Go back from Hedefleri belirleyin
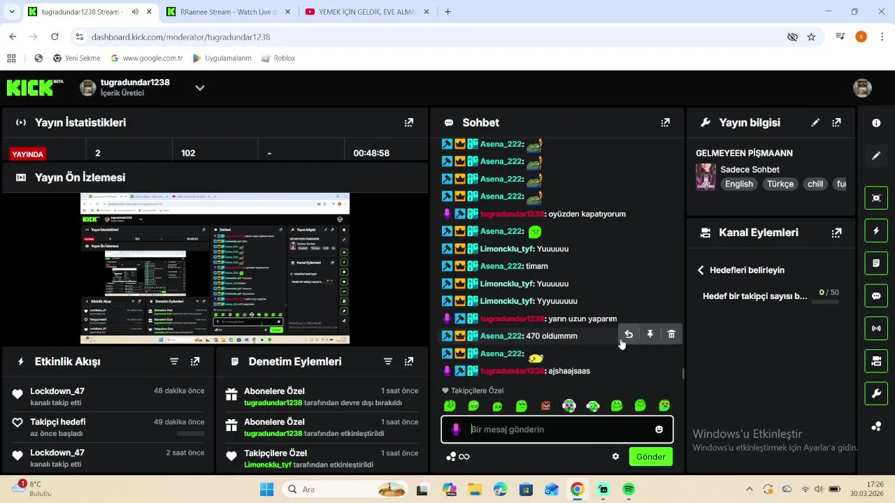Image resolution: width=895 pixels, height=503 pixels. pos(701,270)
